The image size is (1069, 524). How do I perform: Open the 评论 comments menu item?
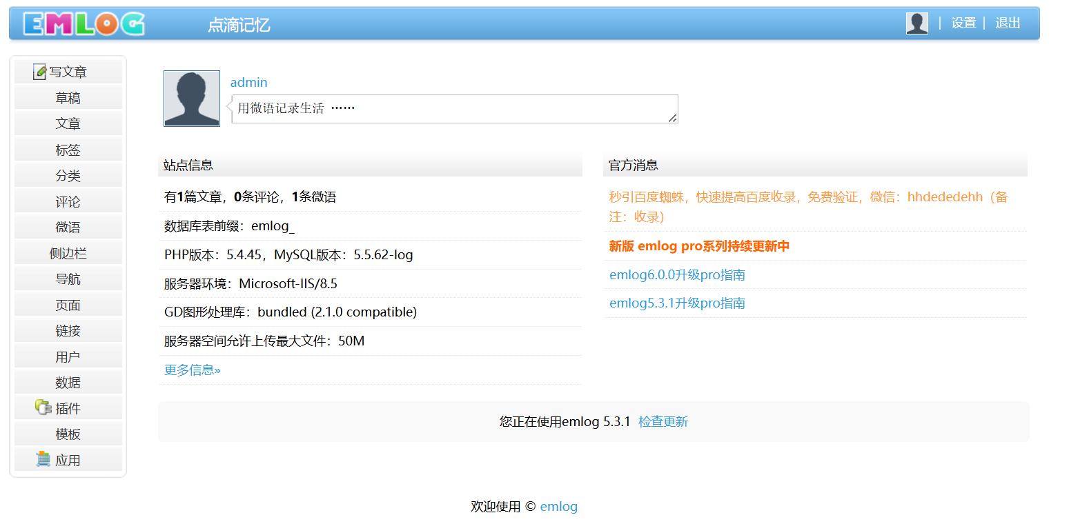(x=68, y=201)
